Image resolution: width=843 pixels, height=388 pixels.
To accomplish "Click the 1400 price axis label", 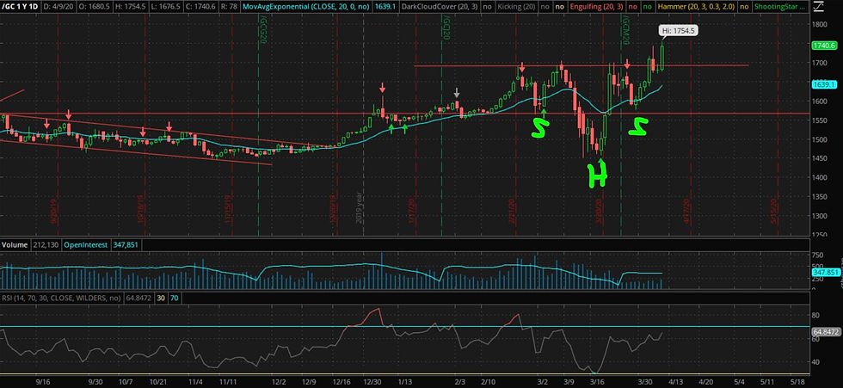I will [820, 178].
